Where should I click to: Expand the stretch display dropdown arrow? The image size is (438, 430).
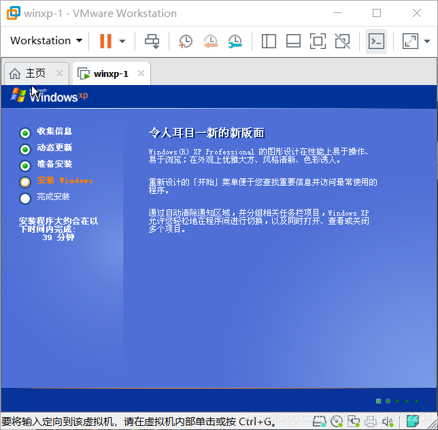pos(427,42)
